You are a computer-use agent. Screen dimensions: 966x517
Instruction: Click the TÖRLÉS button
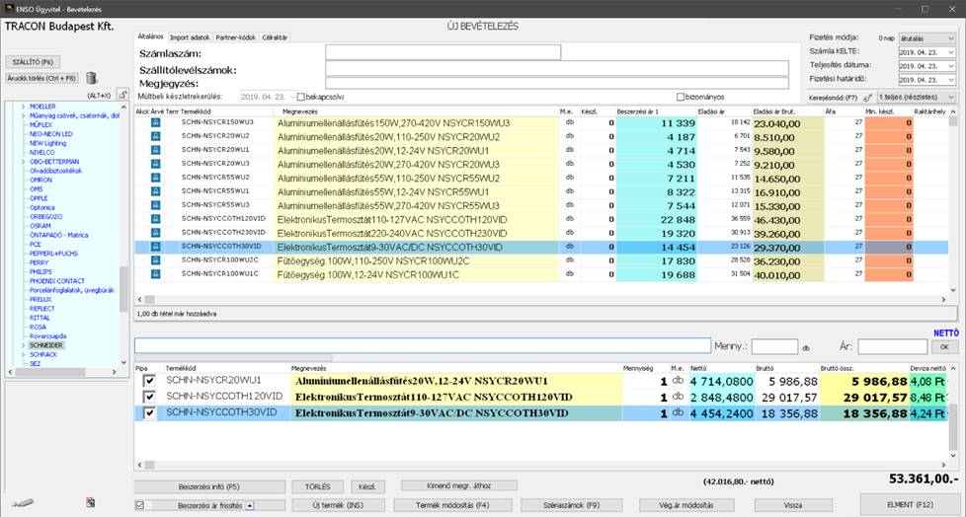coord(317,486)
